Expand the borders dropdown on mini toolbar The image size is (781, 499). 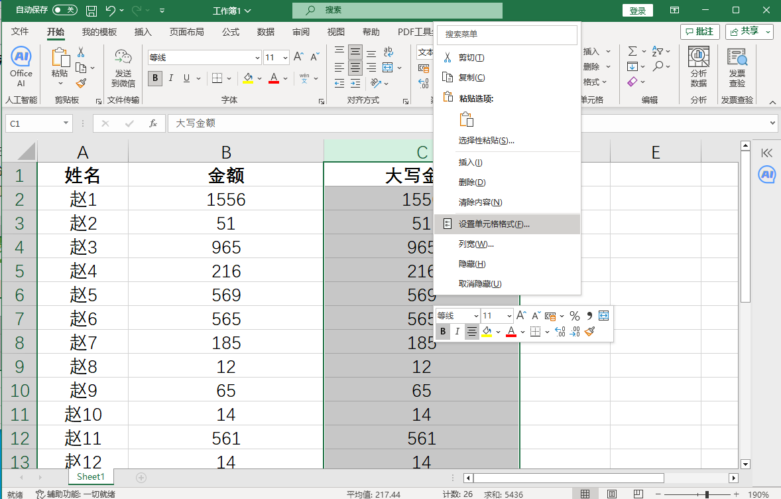point(548,331)
